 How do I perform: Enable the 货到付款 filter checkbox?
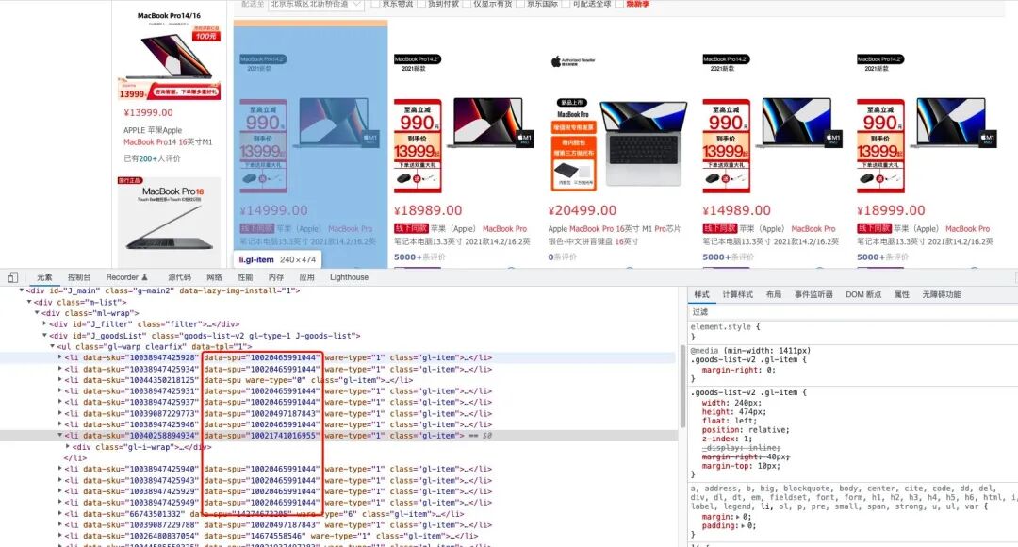click(420, 4)
